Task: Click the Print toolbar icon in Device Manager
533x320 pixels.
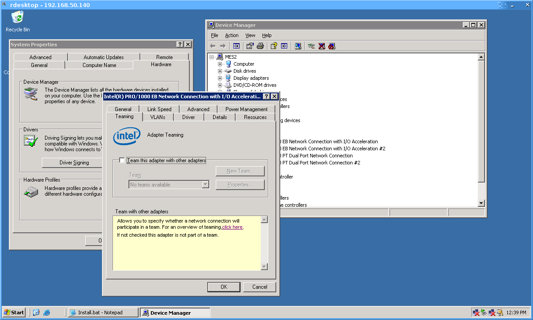Action: (x=260, y=46)
